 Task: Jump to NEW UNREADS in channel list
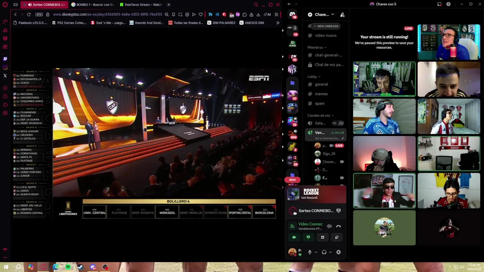click(x=326, y=26)
